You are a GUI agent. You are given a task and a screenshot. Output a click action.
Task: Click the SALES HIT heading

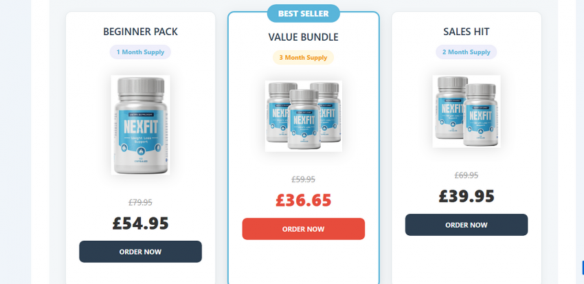[467, 32]
